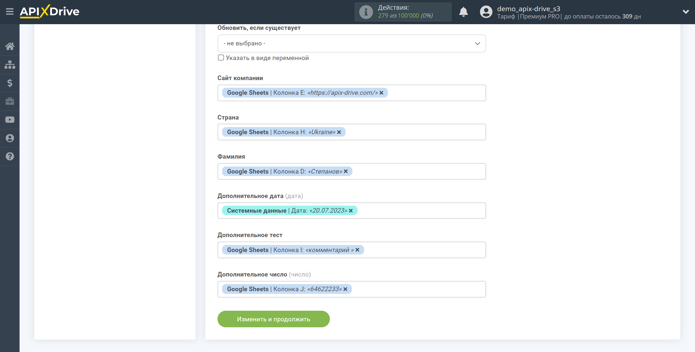
Task: Open the briefcase services icon
Action: [10, 101]
